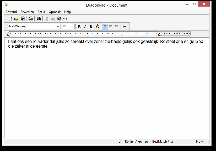This screenshot has height=151, width=216.
Task: Open the text color palette
Action: point(97,27)
